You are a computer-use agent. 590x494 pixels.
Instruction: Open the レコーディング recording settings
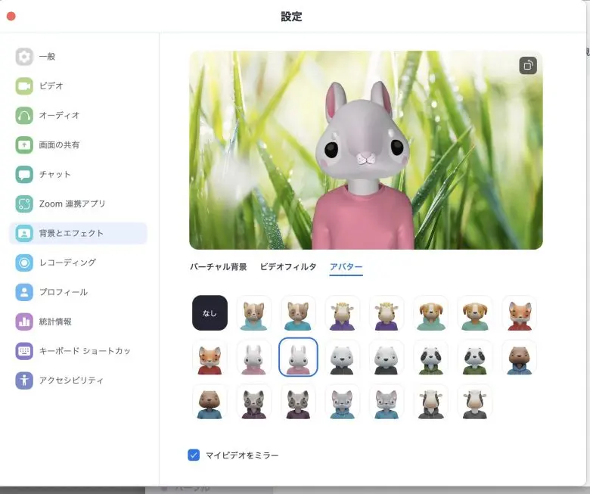coord(78,263)
